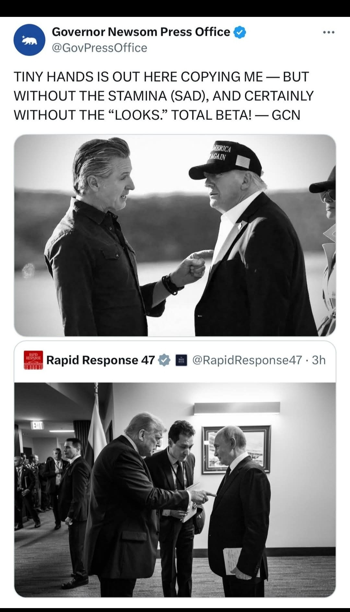Viewport: 350px width, 612px height.
Task: Tap the White House affiliation badge
Action: coord(181,360)
